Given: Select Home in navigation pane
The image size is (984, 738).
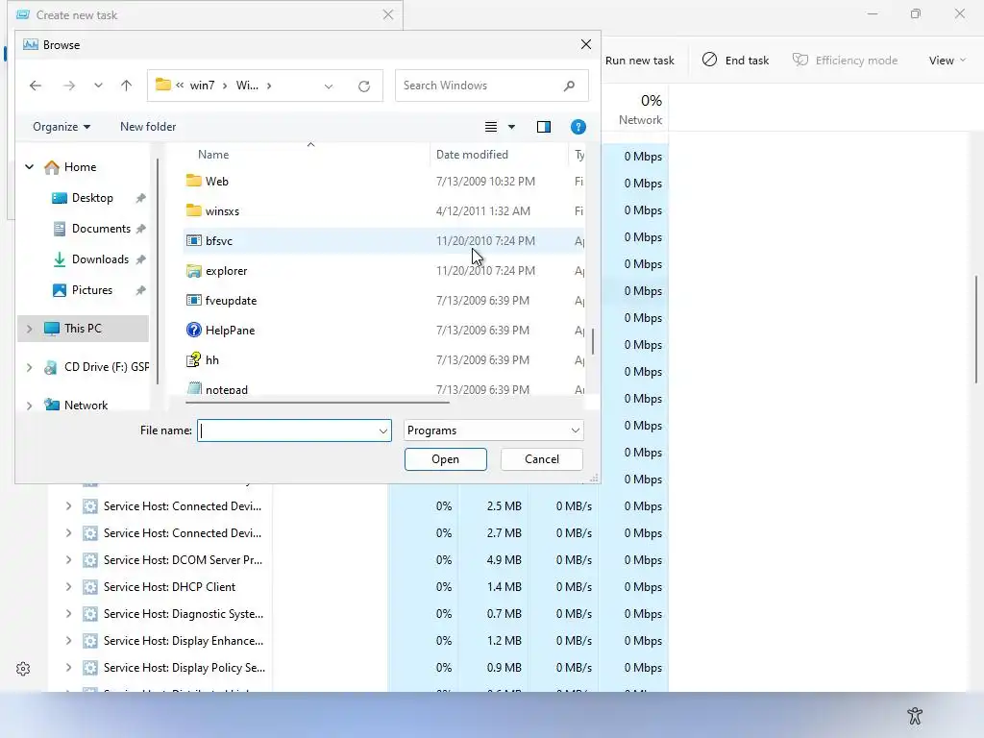Looking at the screenshot, I should (81, 167).
